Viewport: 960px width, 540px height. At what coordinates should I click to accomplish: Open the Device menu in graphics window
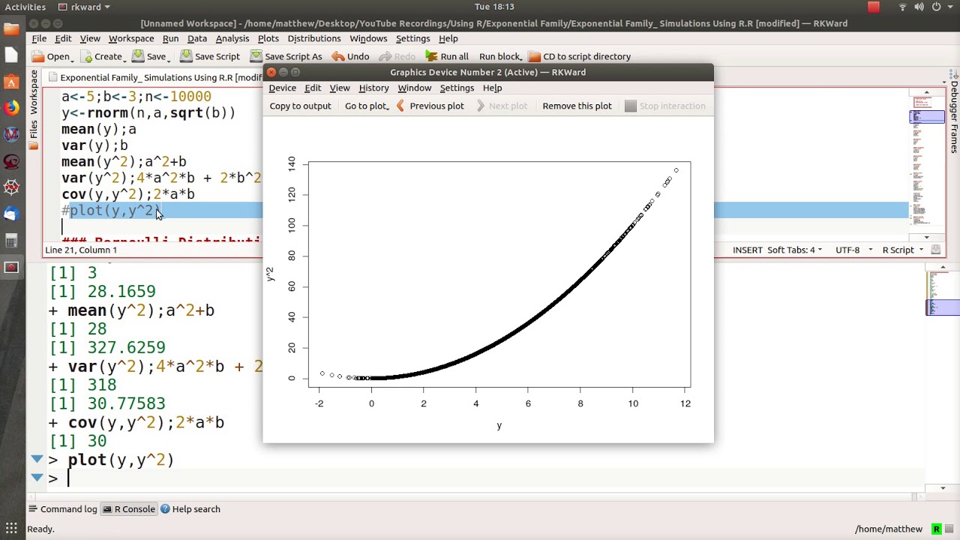pos(283,88)
